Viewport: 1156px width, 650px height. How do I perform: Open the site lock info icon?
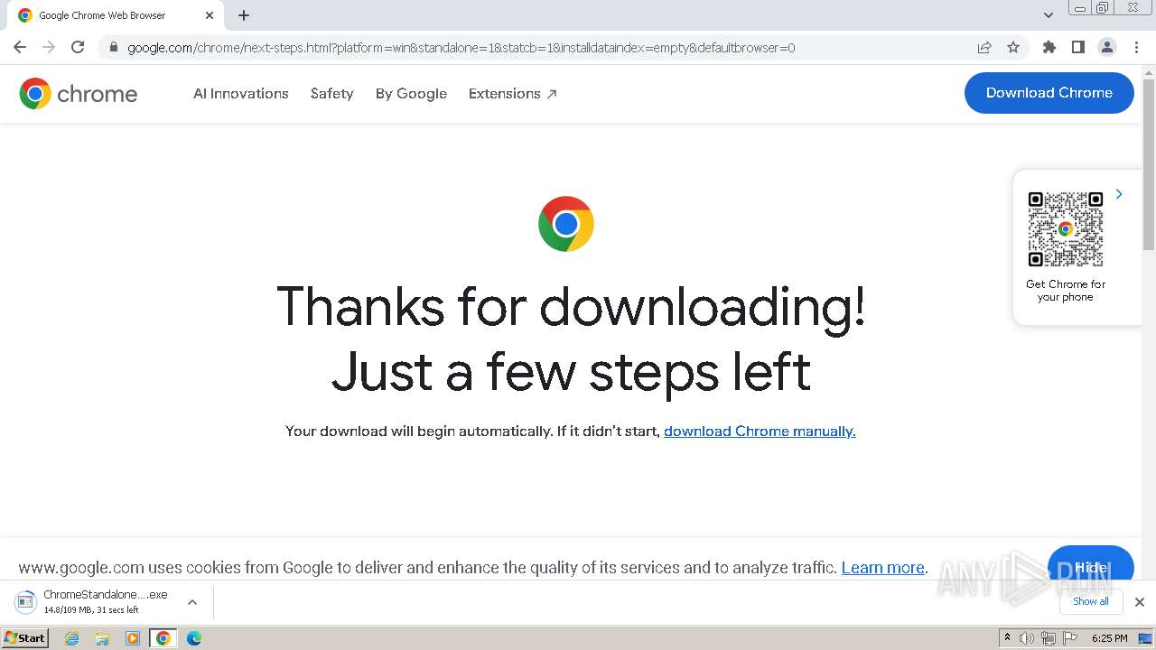pyautogui.click(x=113, y=48)
